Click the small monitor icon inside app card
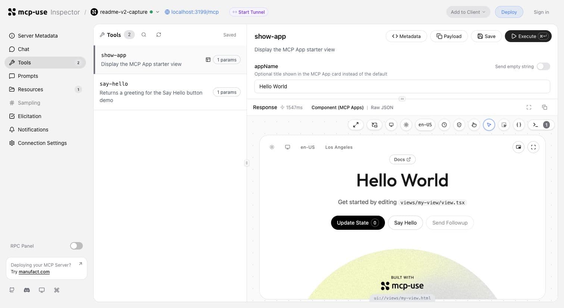The width and height of the screenshot is (564, 308). pyautogui.click(x=288, y=147)
